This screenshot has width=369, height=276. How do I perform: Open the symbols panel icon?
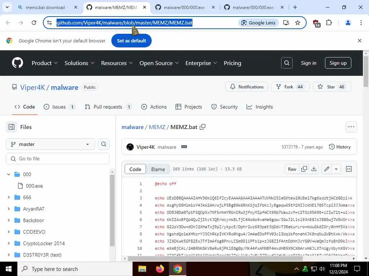click(x=349, y=169)
